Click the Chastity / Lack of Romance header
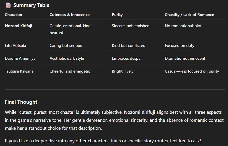This screenshot has width=228, height=146. [189, 15]
